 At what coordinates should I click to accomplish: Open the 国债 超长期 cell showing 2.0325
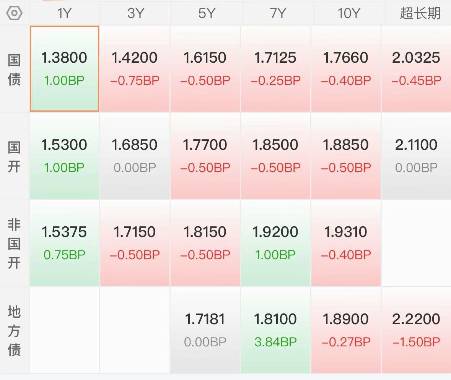(x=416, y=68)
